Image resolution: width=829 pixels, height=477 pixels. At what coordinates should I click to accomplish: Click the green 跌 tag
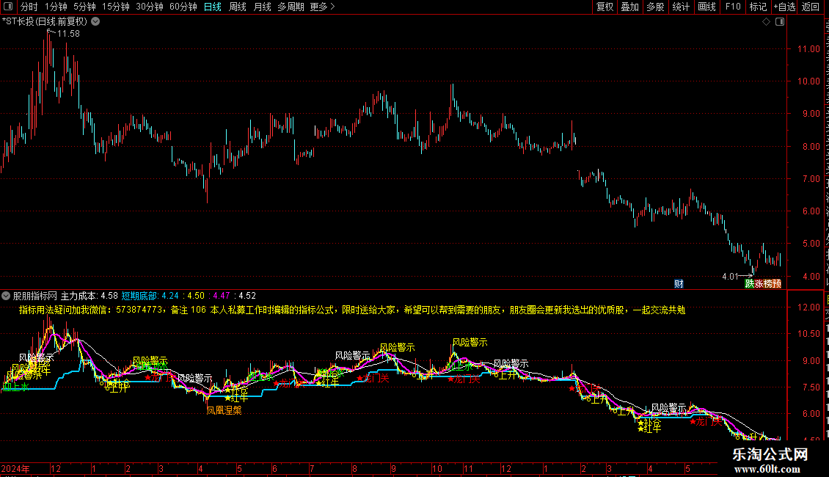pyautogui.click(x=750, y=284)
